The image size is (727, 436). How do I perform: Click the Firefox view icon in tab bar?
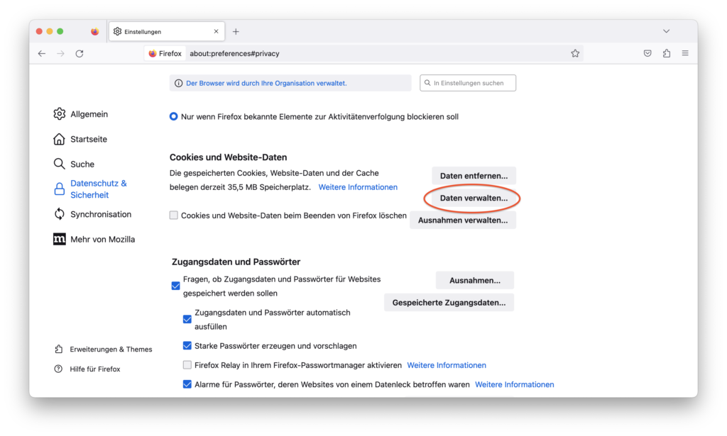point(95,31)
